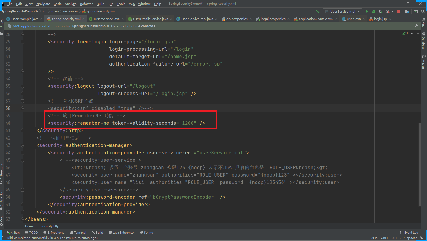Click the CRLF line separator indicator
Viewport: 427px width, 241px height.
click(385, 238)
